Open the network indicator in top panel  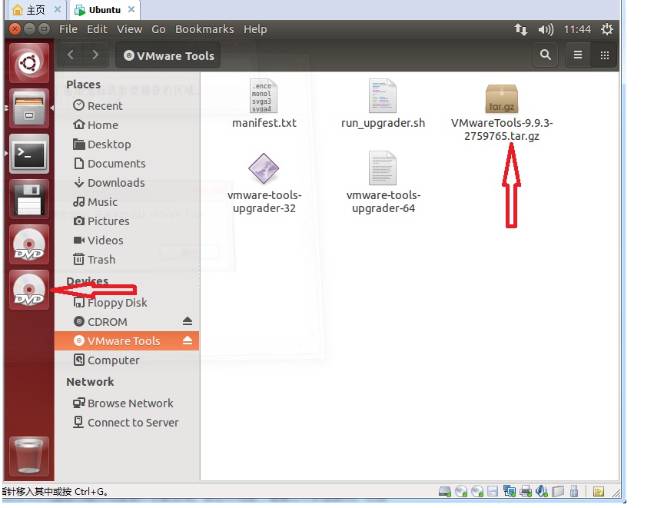point(521,29)
